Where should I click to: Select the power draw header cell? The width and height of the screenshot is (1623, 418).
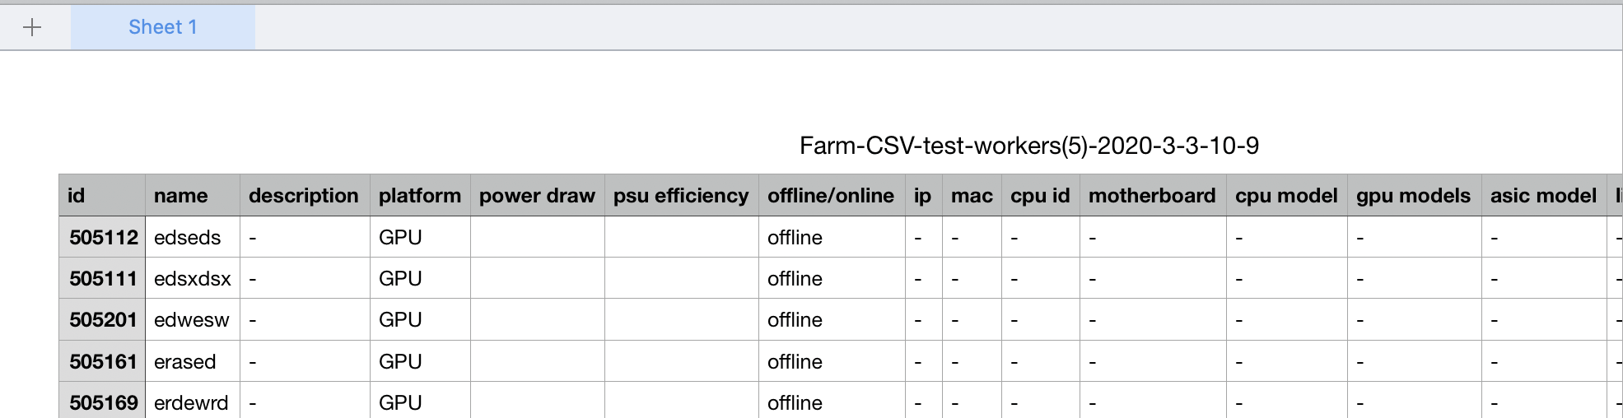click(537, 196)
